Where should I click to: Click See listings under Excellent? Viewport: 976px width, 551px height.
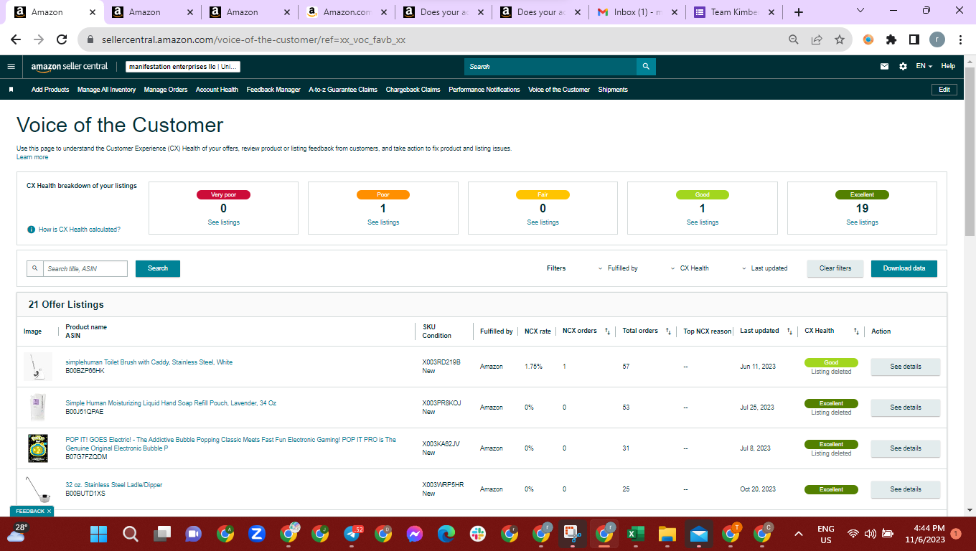click(862, 222)
